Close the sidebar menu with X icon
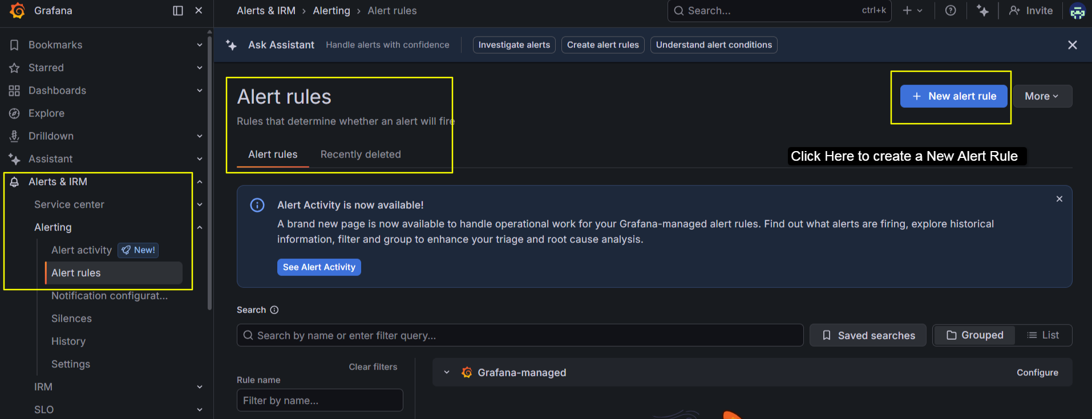 (x=199, y=10)
